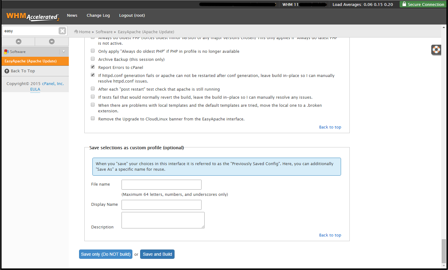Screen dimensions: 448x270
Task: Click the WHM 11 version text
Action: click(291, 4)
